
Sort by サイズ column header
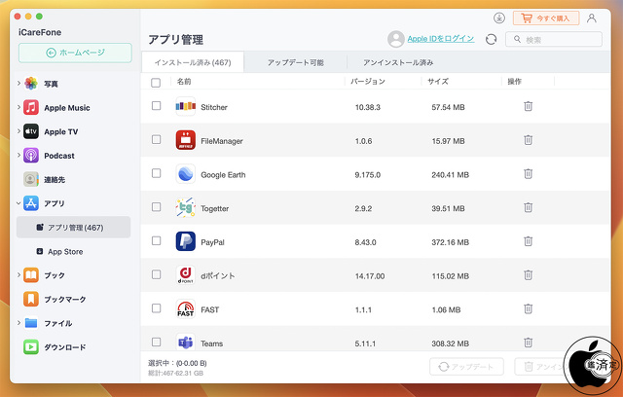point(438,82)
